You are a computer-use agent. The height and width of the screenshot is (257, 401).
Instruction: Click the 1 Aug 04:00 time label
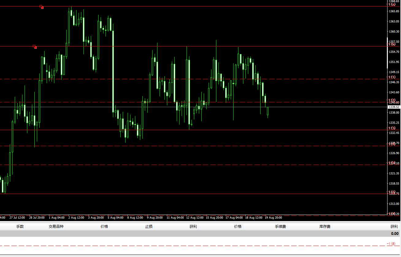tap(56, 218)
